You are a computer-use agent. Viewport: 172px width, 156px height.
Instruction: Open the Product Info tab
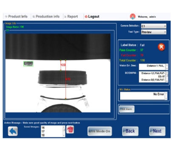pos(16,17)
